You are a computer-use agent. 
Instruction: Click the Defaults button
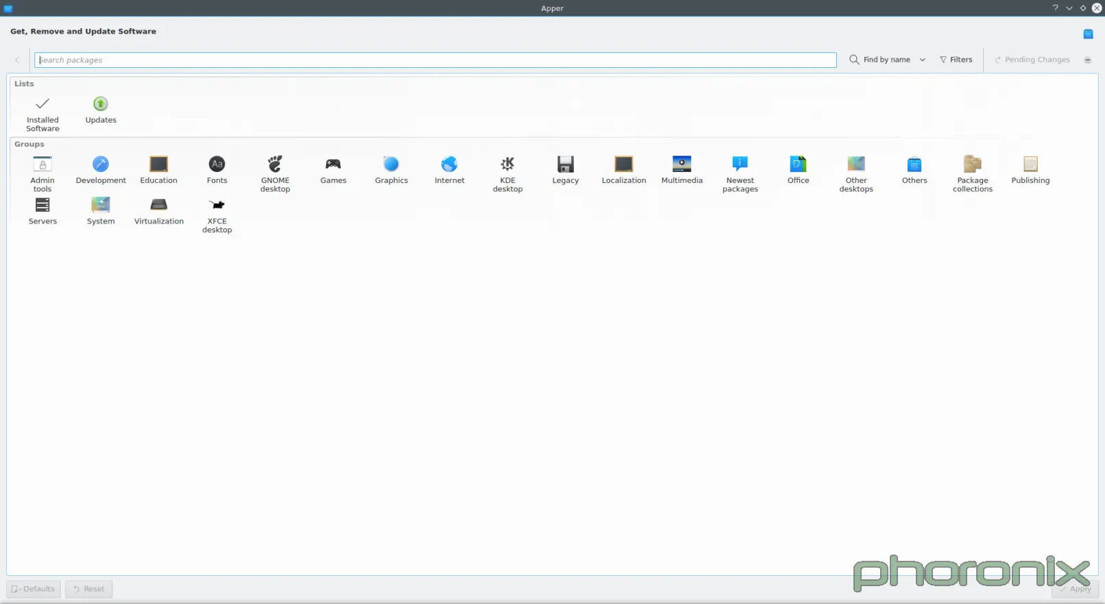point(34,589)
